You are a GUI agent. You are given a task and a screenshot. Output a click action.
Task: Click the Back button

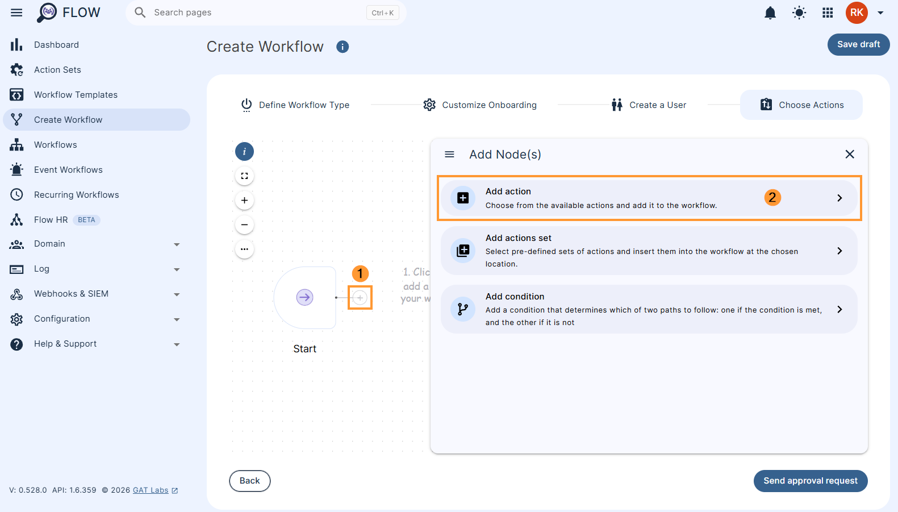pyautogui.click(x=250, y=481)
